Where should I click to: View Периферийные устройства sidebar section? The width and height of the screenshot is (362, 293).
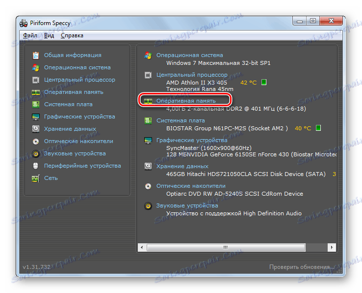point(82,166)
